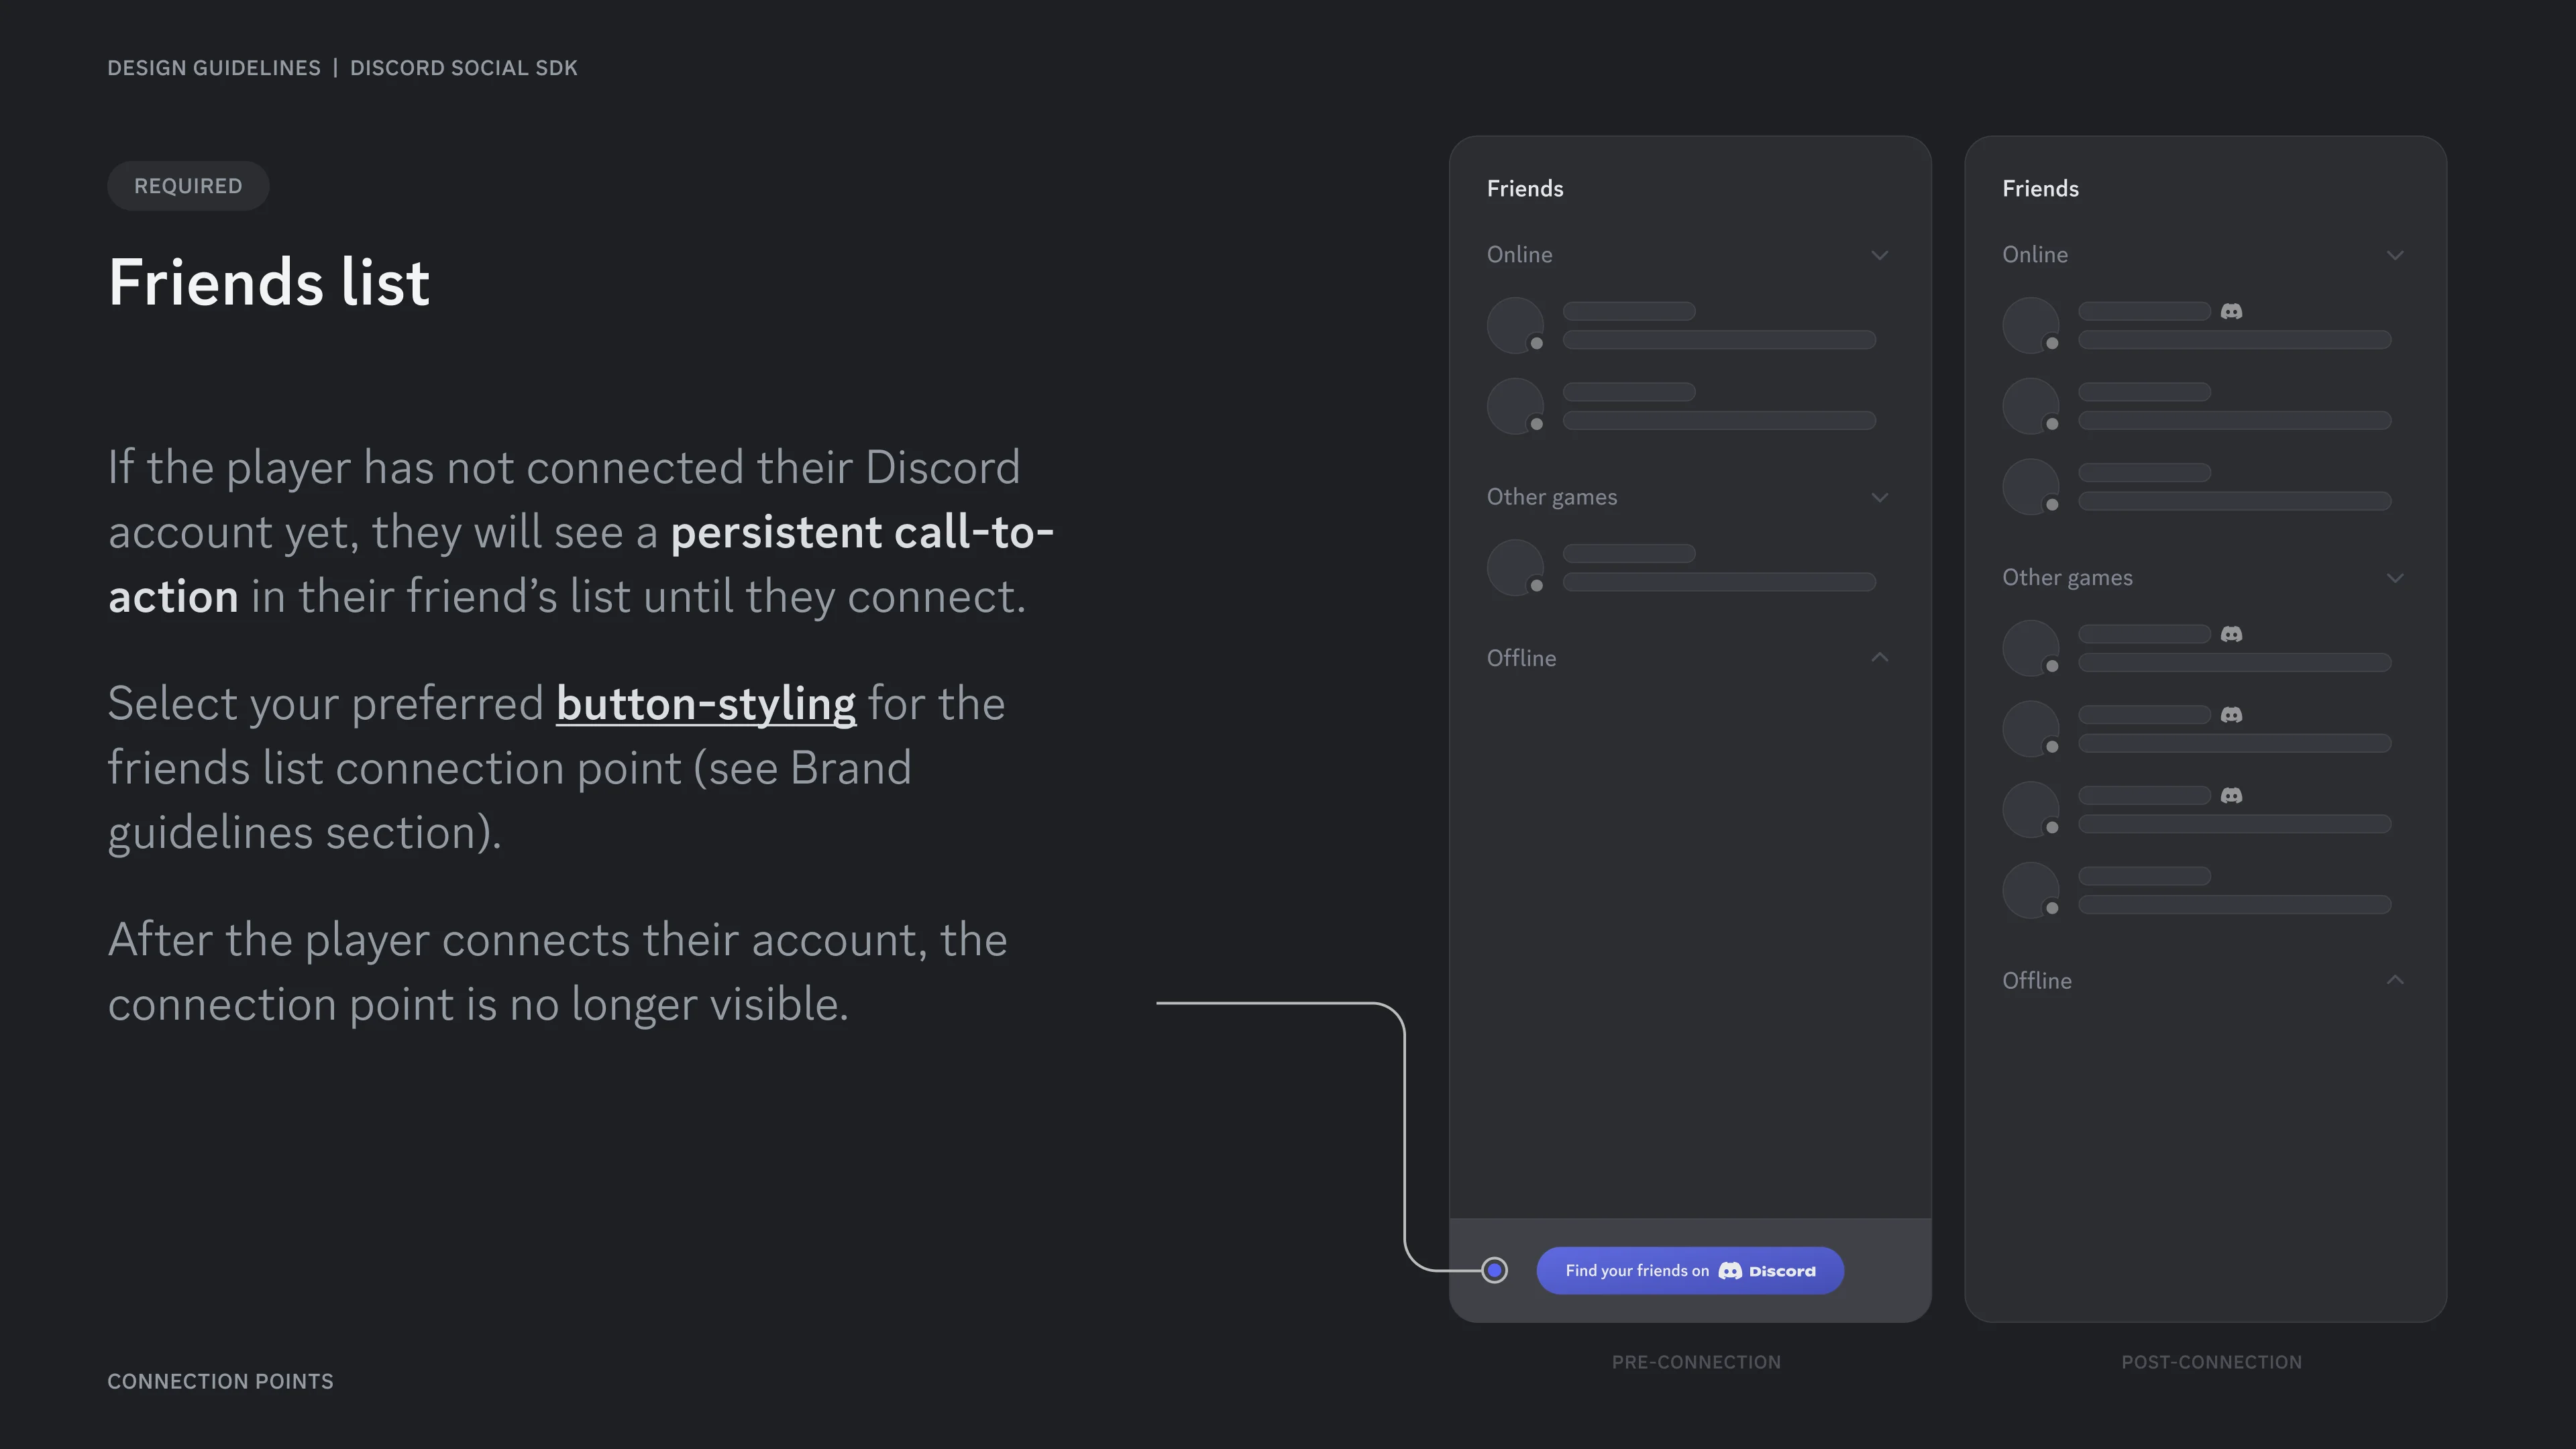This screenshot has width=2576, height=1449.
Task: Expand Offline section in post-connection panel
Action: [2395, 979]
